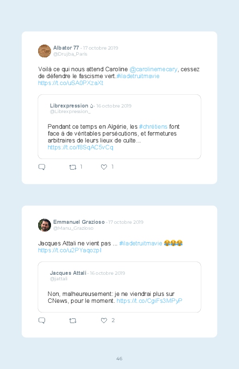Open the #chrétiens hashtag
Viewport: 239px width, 369px height.
[x=153, y=127]
